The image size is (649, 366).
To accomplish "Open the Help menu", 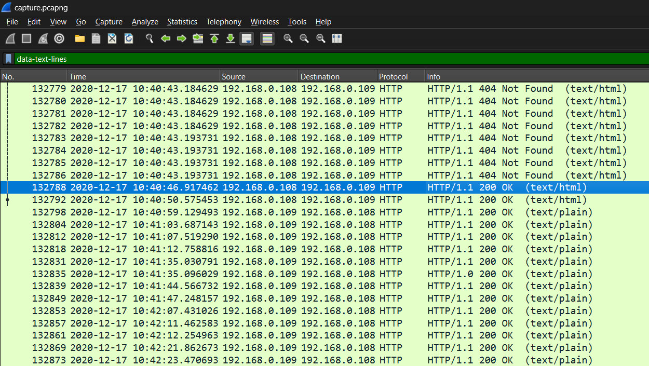I will (323, 22).
